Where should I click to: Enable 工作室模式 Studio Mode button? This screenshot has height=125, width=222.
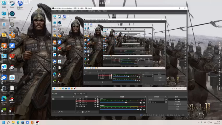pyautogui.click(x=177, y=104)
